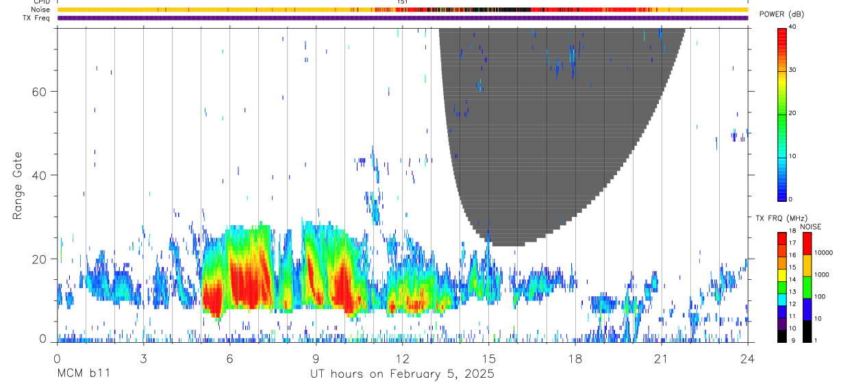Click the 'CPID' row label

[40, 2]
